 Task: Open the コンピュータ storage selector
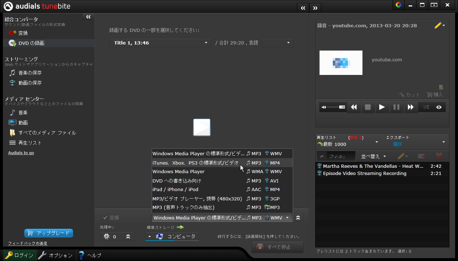[x=172, y=236]
